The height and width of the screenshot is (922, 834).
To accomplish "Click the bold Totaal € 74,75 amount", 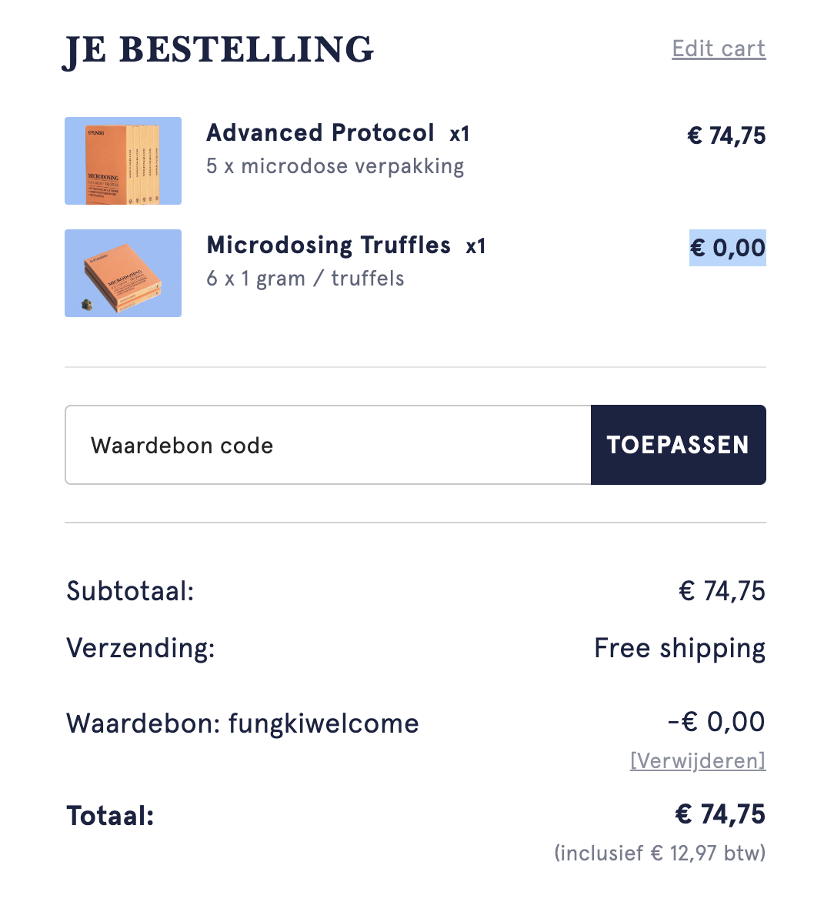I will tap(720, 814).
